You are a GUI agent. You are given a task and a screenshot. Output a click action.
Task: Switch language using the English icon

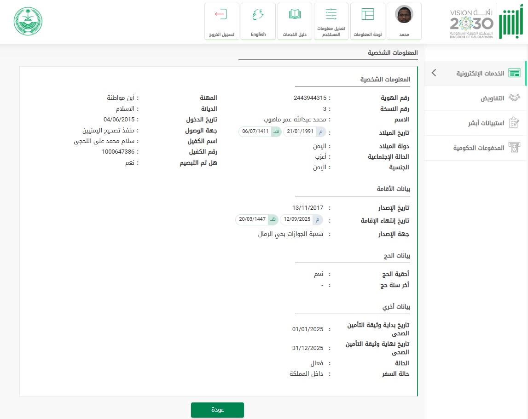[258, 14]
